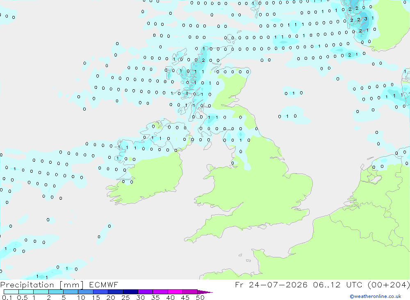This screenshot has width=410, height=300.
Task: Click the legend label "35"
Action: click(x=155, y=298)
